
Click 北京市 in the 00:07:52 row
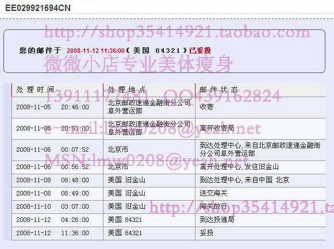tap(118, 150)
